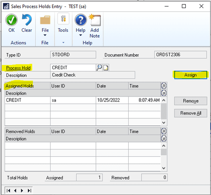Open the Tools icon in the ribbon
Image resolution: width=211 pixels, height=195 pixels.
click(x=63, y=18)
